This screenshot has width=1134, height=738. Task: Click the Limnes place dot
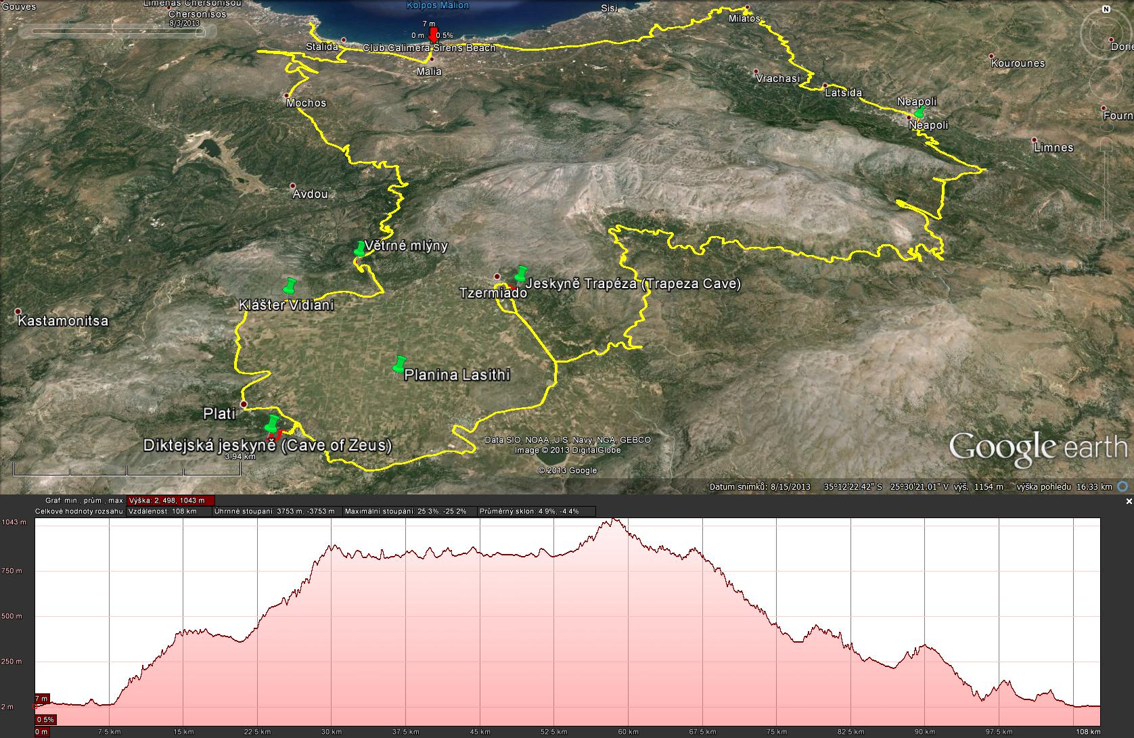coord(1035,140)
